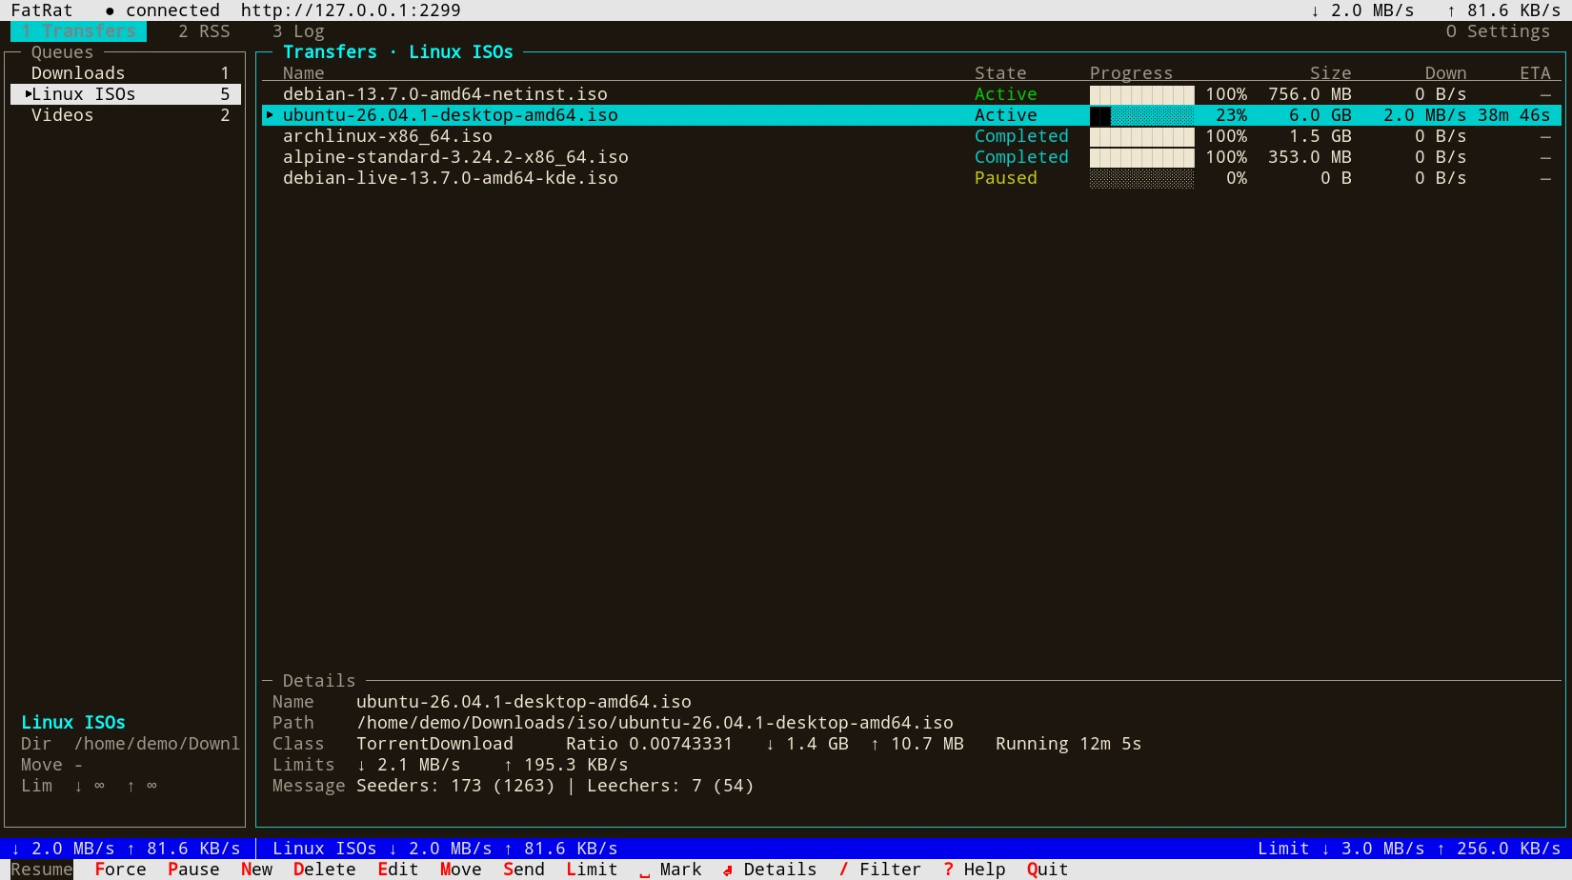Click the Path value in Details
1572x880 pixels.
coord(655,723)
